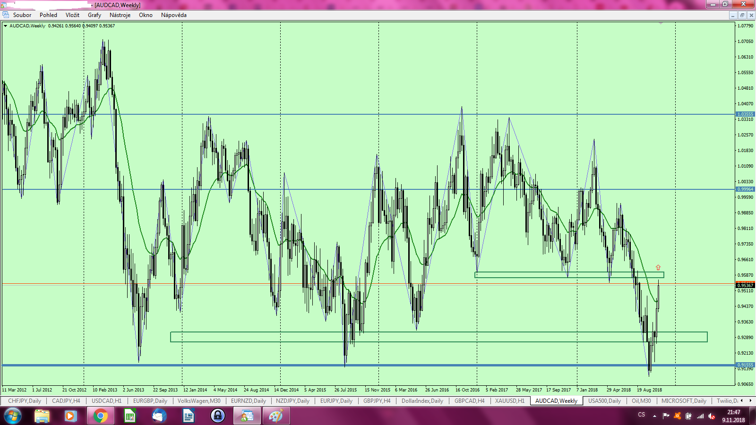Viewport: 756px width, 425px height.
Task: Open LibreOffice Writer from the taskbar
Action: [189, 416]
